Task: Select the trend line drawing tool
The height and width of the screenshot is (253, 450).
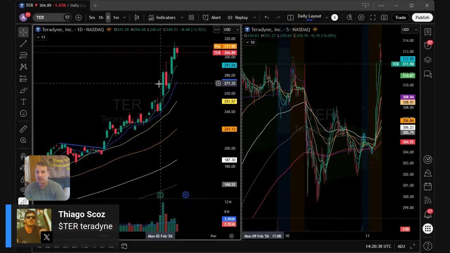Action: 24,44
